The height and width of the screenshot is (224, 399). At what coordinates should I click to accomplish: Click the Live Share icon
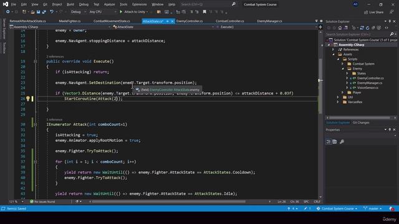366,12
